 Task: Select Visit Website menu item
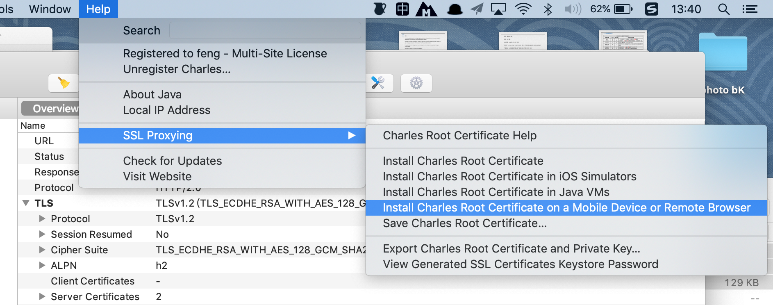click(x=222, y=177)
